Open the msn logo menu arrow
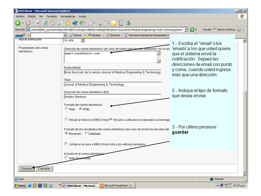The height and width of the screenshot is (196, 261). coord(29,35)
